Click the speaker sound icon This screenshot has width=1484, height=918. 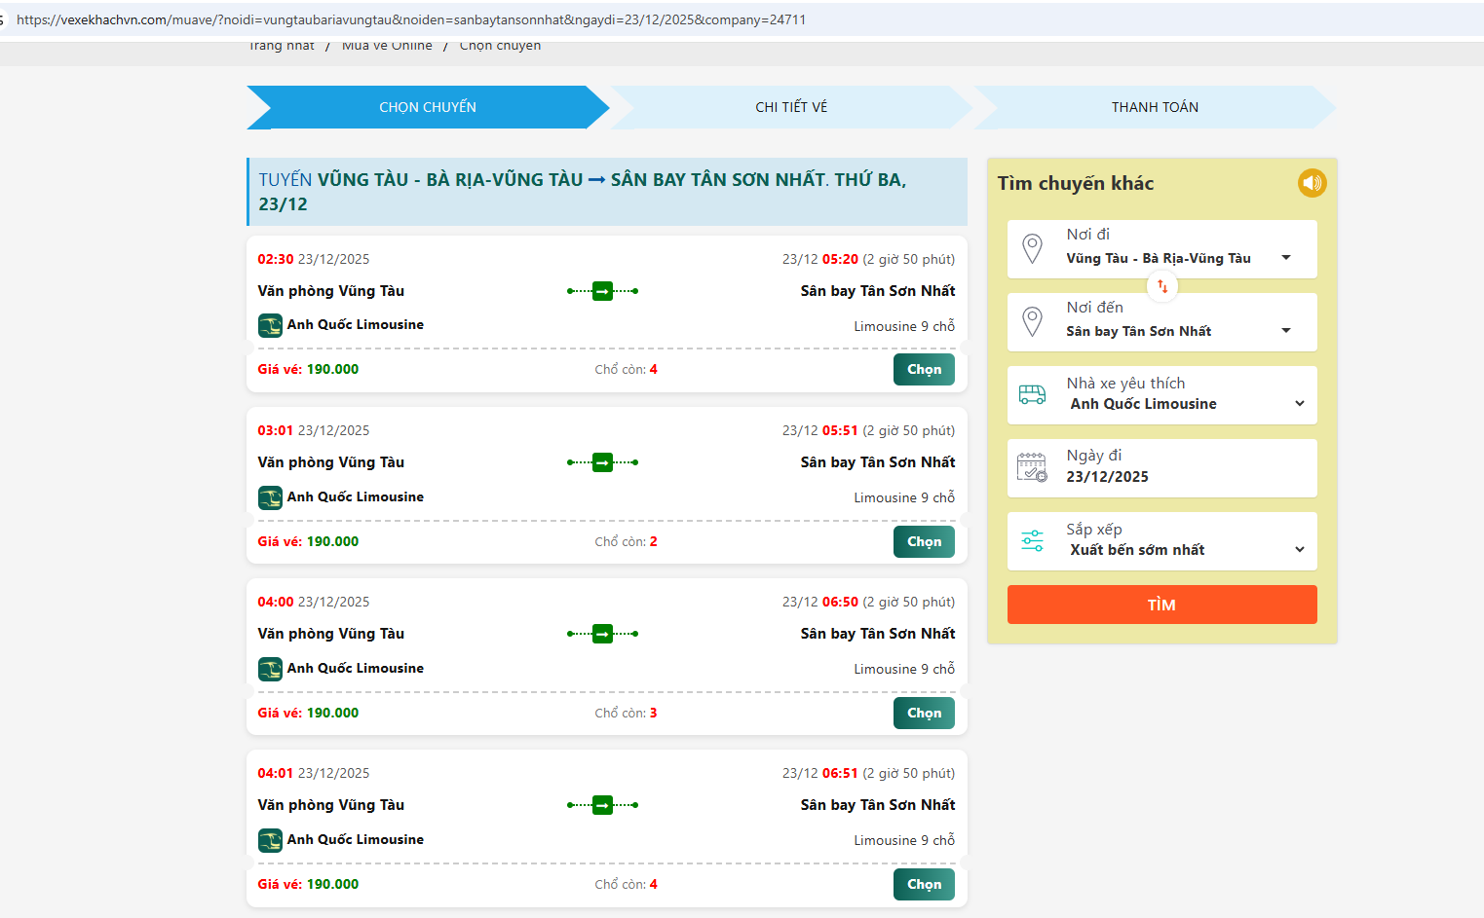[1312, 183]
